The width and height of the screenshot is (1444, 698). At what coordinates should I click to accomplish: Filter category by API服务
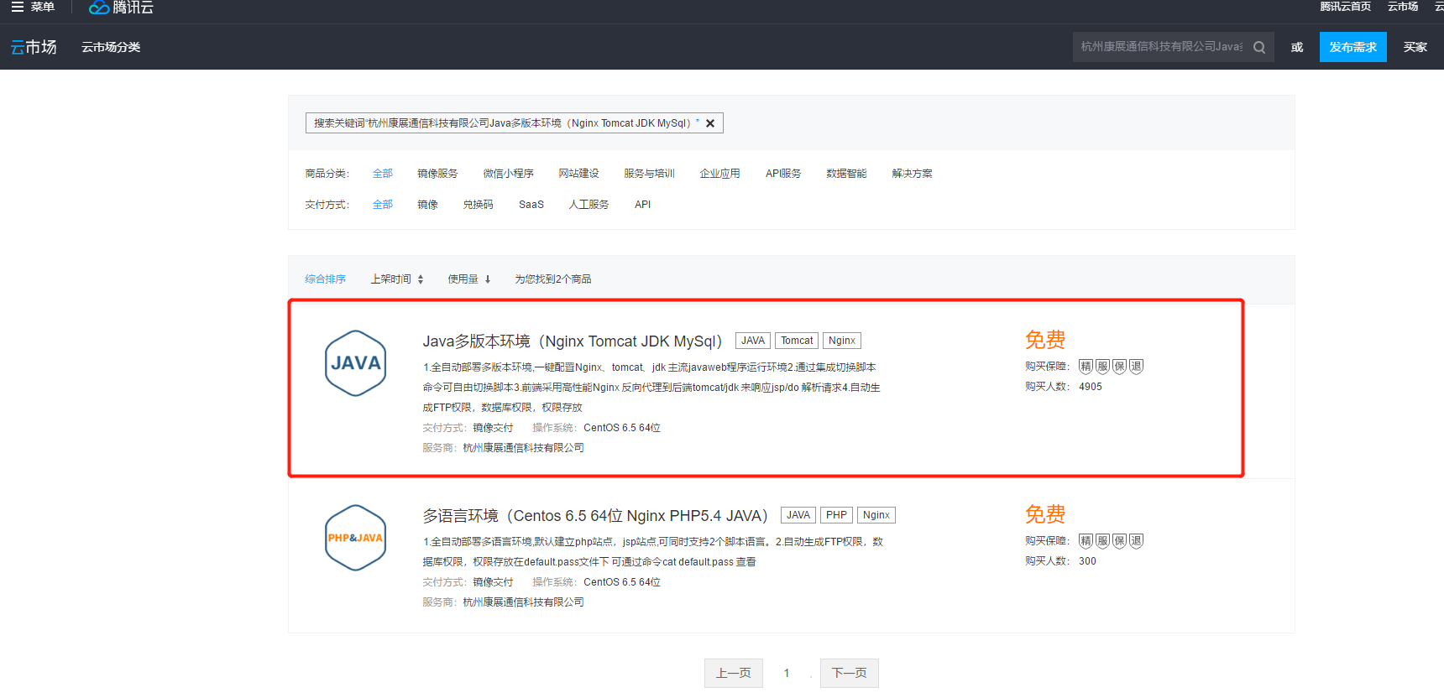[783, 174]
